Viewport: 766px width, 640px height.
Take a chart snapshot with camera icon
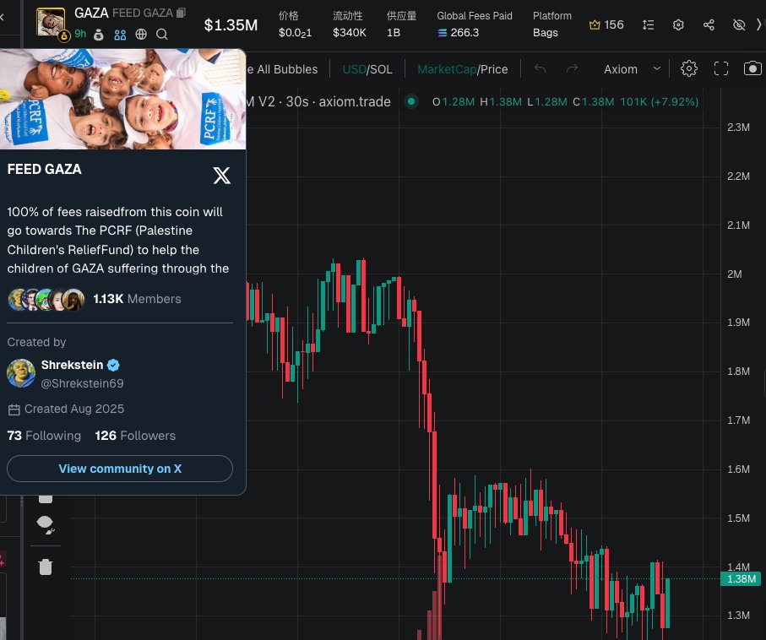(752, 68)
